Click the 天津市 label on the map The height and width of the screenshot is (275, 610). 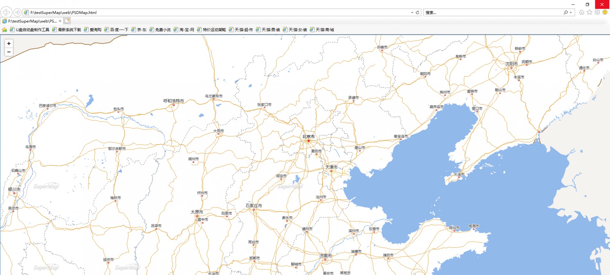pos(331,167)
